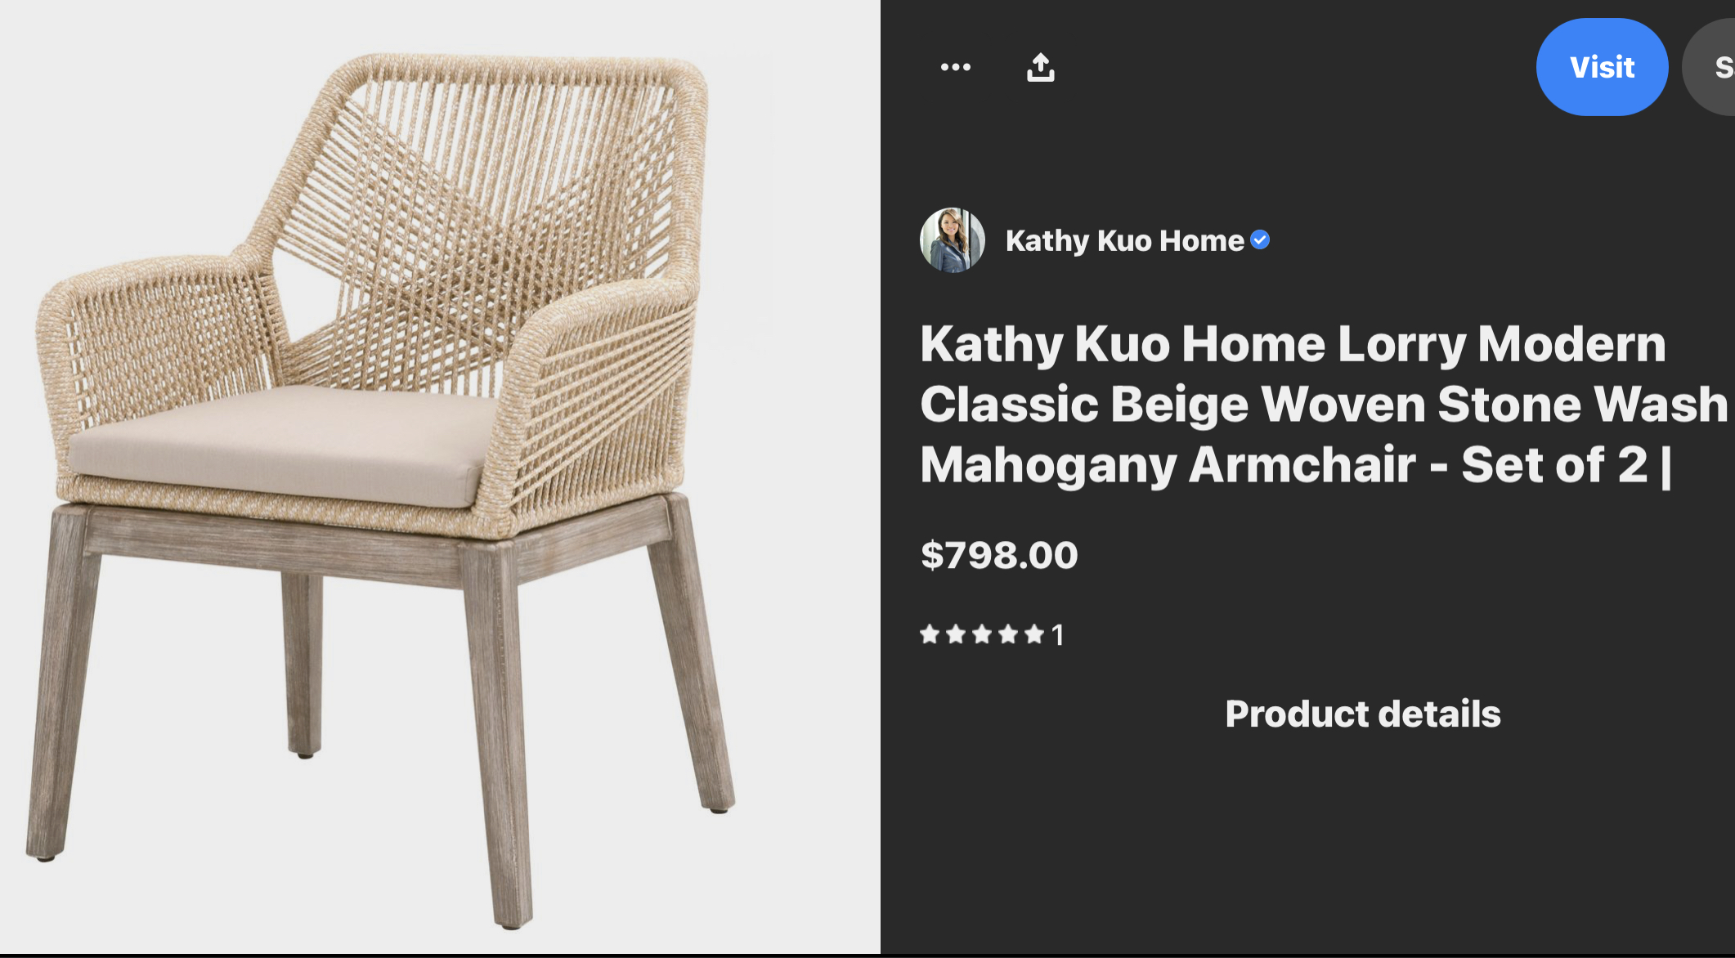Select the second rating star
1735x958 pixels.
click(956, 634)
